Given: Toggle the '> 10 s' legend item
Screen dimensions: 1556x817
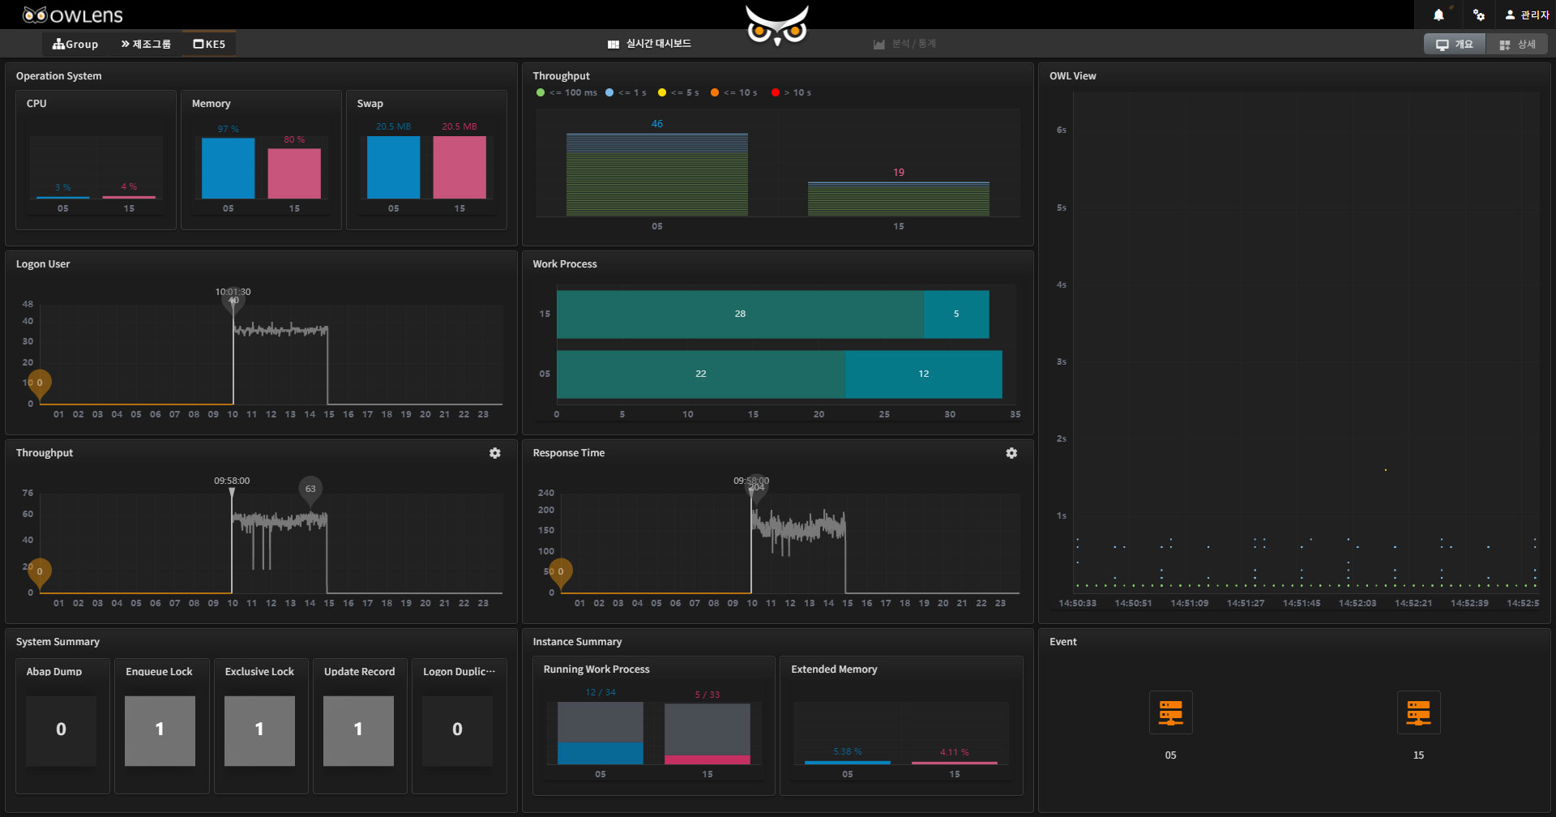Looking at the screenshot, I should point(791,92).
